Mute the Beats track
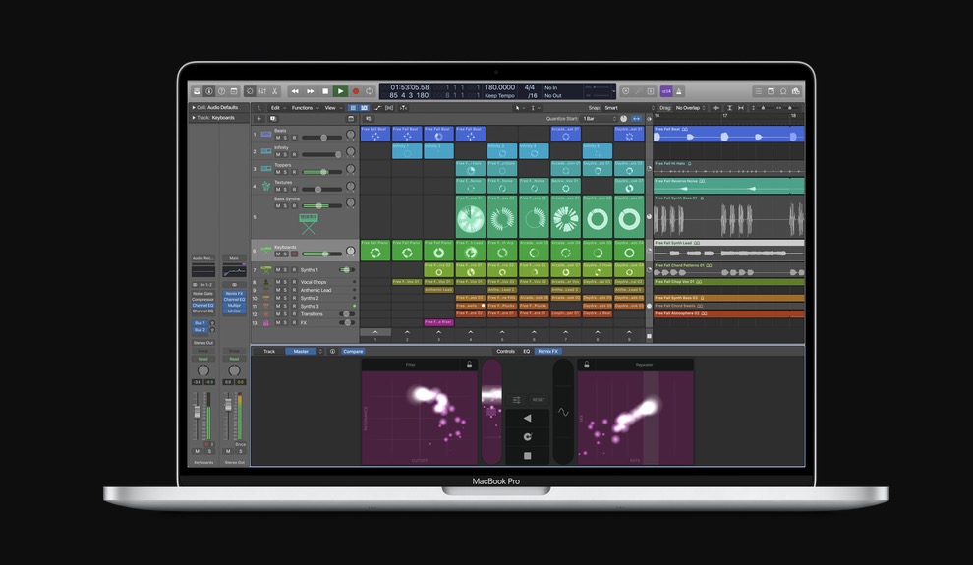The image size is (973, 565). point(278,138)
